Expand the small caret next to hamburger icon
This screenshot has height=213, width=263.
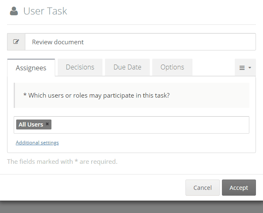click(250, 68)
